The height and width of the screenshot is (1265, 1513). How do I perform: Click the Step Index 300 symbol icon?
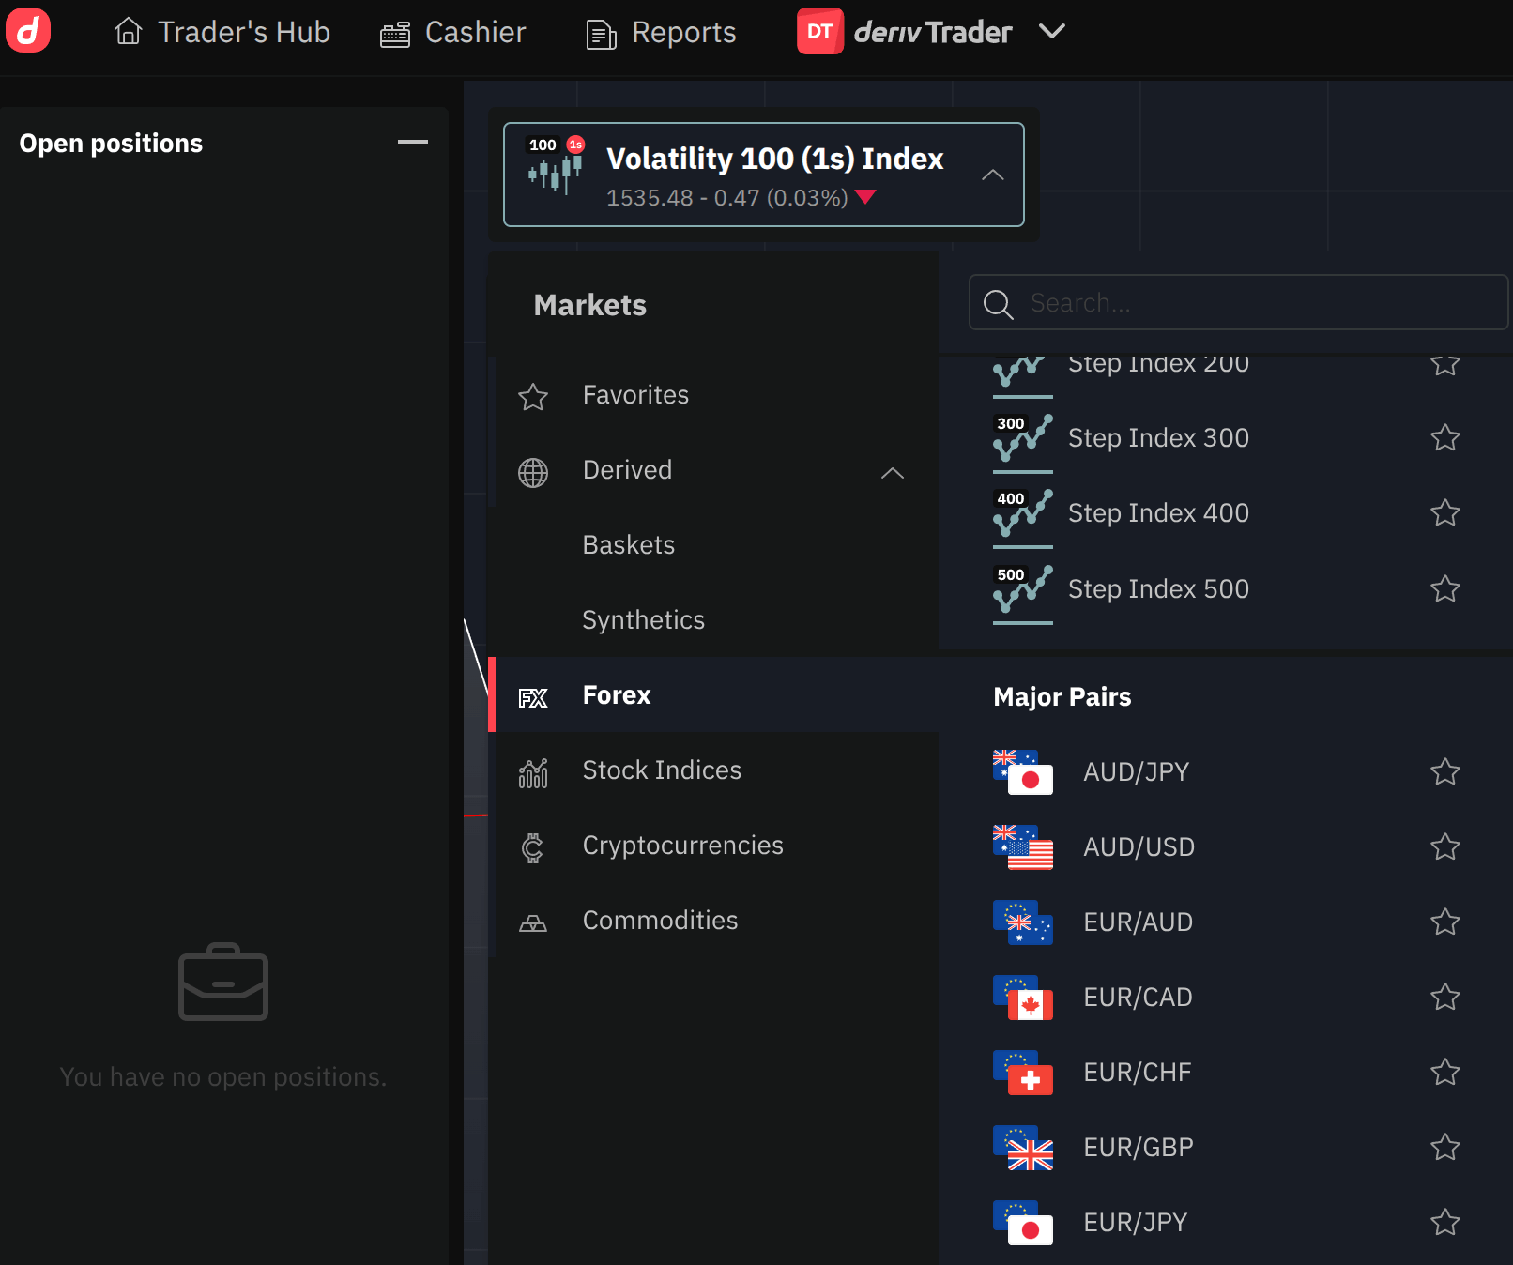click(1022, 439)
